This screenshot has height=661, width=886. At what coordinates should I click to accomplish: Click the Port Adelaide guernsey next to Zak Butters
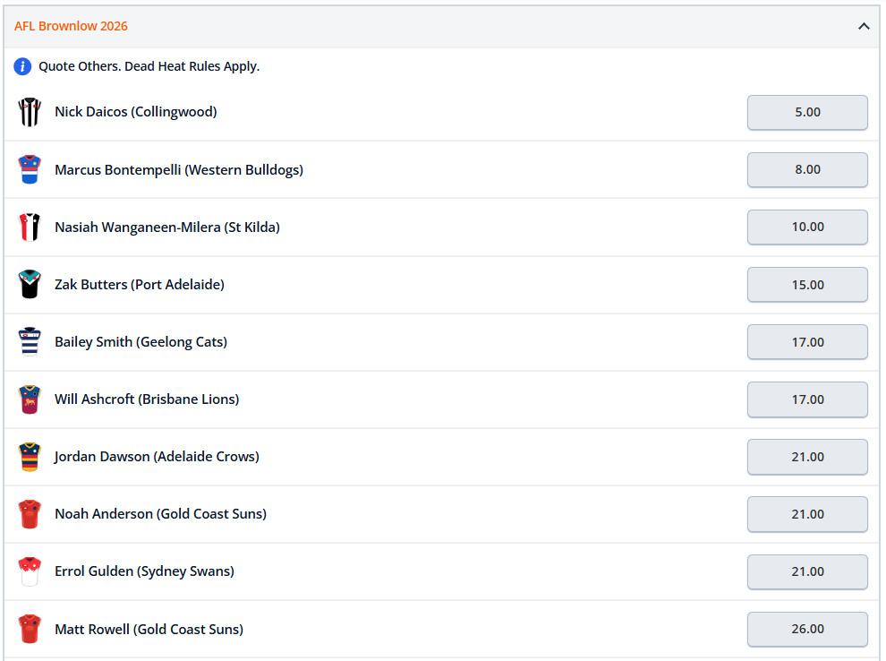(30, 284)
